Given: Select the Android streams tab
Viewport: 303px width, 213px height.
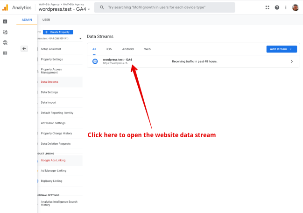Looking at the screenshot, I should 128,49.
